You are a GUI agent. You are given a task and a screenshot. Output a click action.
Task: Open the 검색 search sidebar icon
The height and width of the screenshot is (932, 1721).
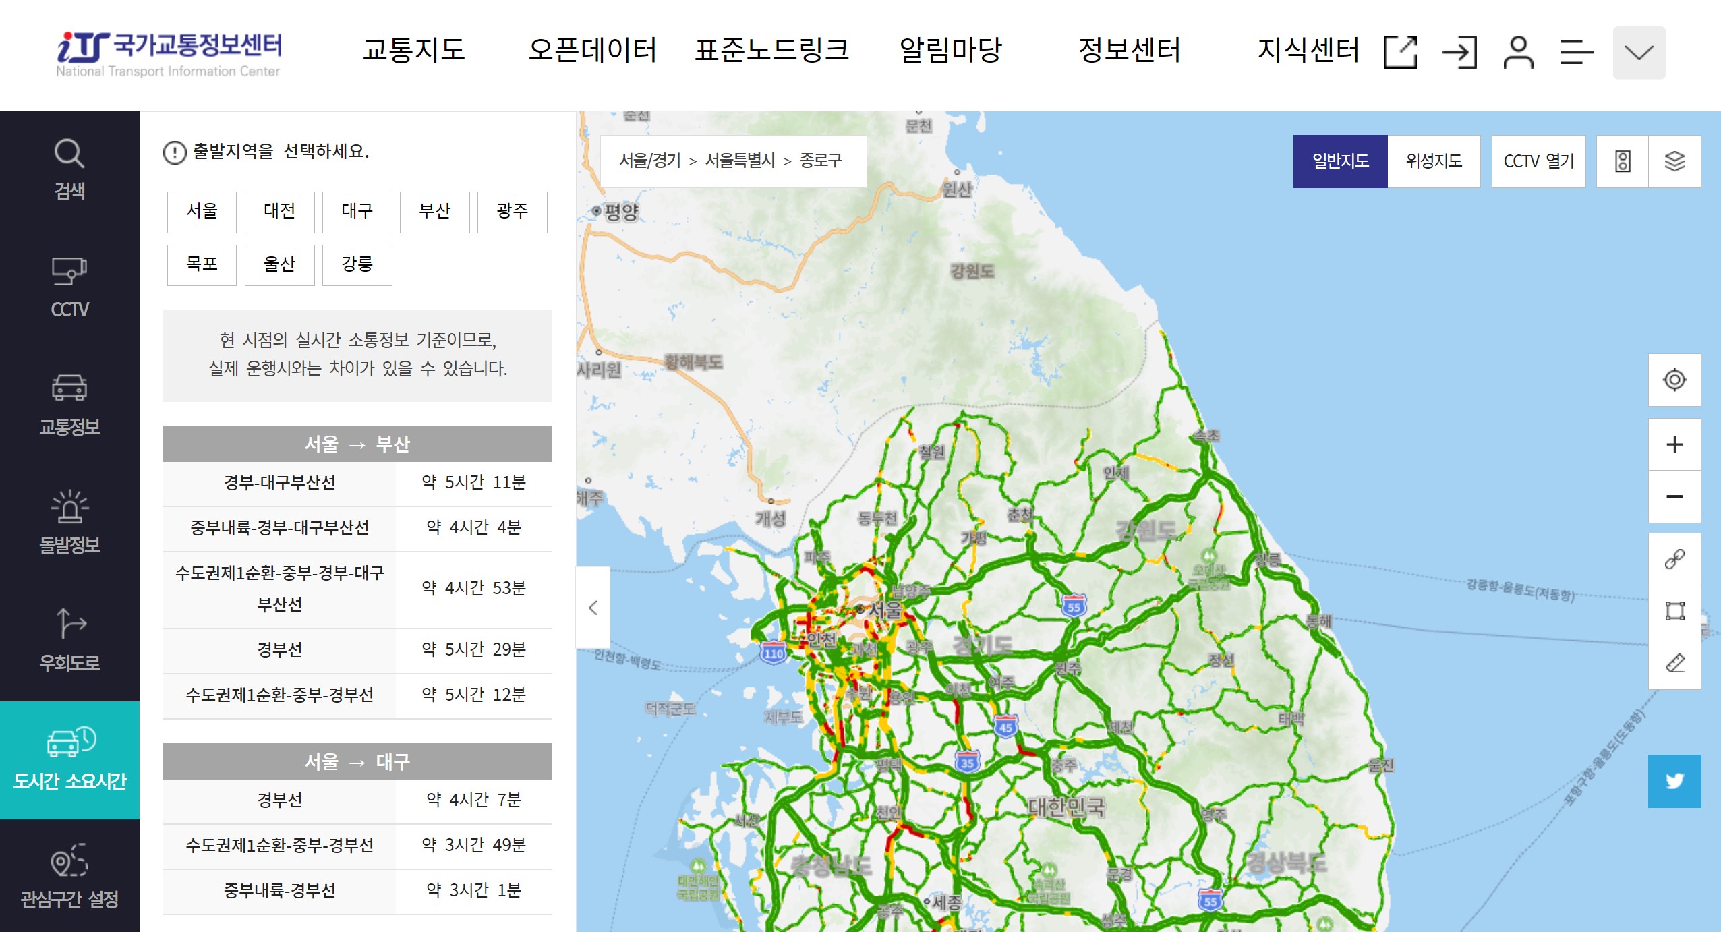(x=69, y=169)
